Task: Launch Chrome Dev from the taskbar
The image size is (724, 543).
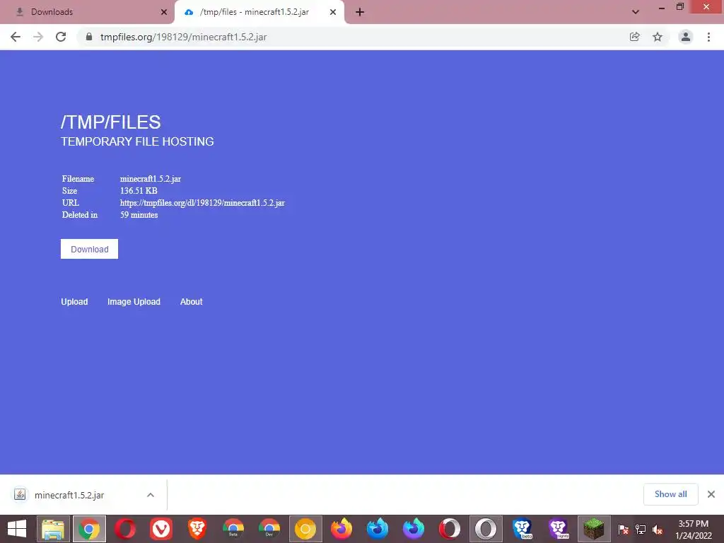Action: click(x=269, y=529)
